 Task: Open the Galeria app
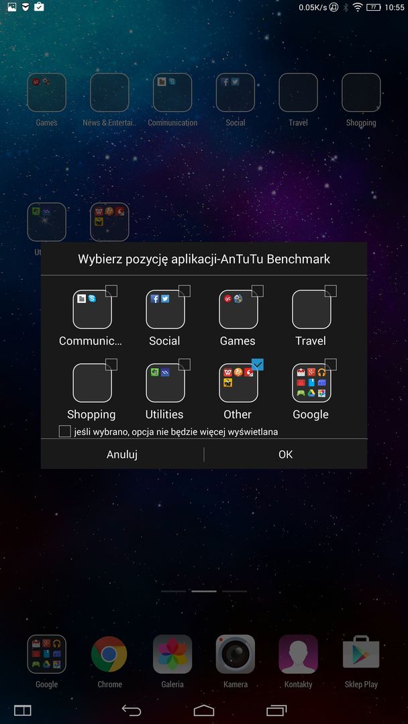point(172,654)
